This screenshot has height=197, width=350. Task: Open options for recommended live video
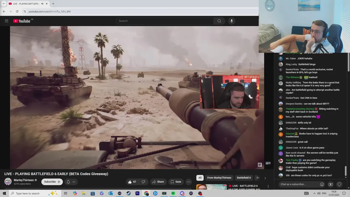[x=268, y=187]
